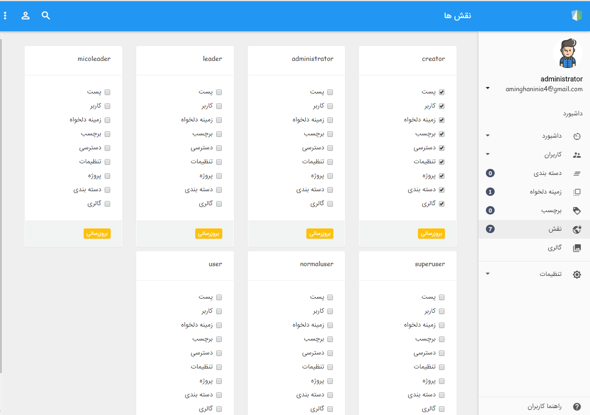590x415 pixels.
Task: Uncheck تنظیمات checkbox in creator card
Action: click(442, 162)
